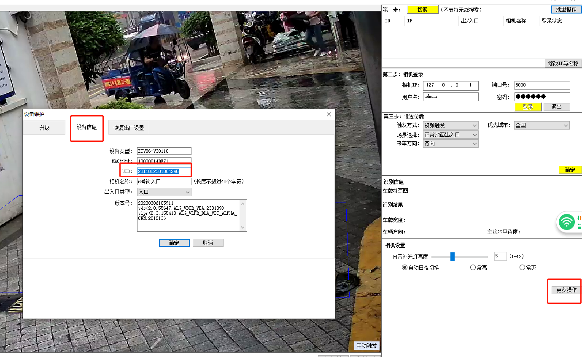Select the 常亮 radio option
The height and width of the screenshot is (357, 582).
pos(473,268)
